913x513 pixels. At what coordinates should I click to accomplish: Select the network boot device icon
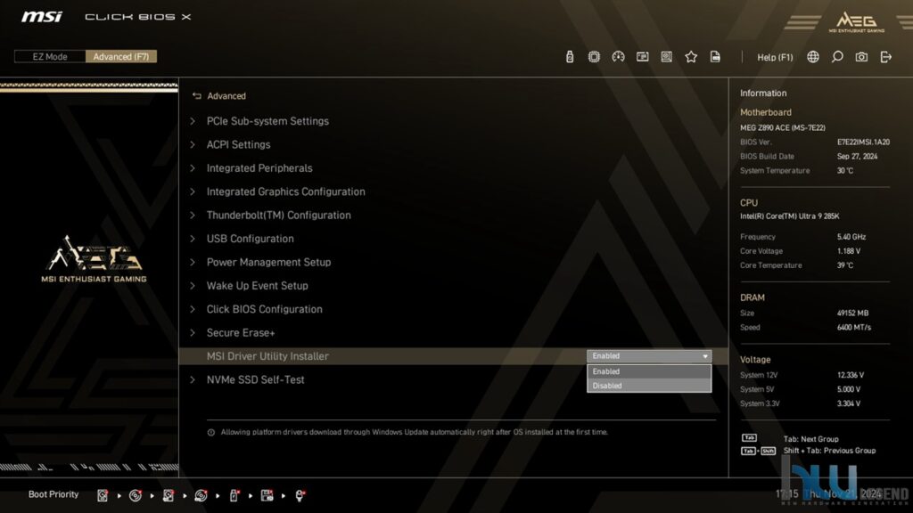pos(300,495)
